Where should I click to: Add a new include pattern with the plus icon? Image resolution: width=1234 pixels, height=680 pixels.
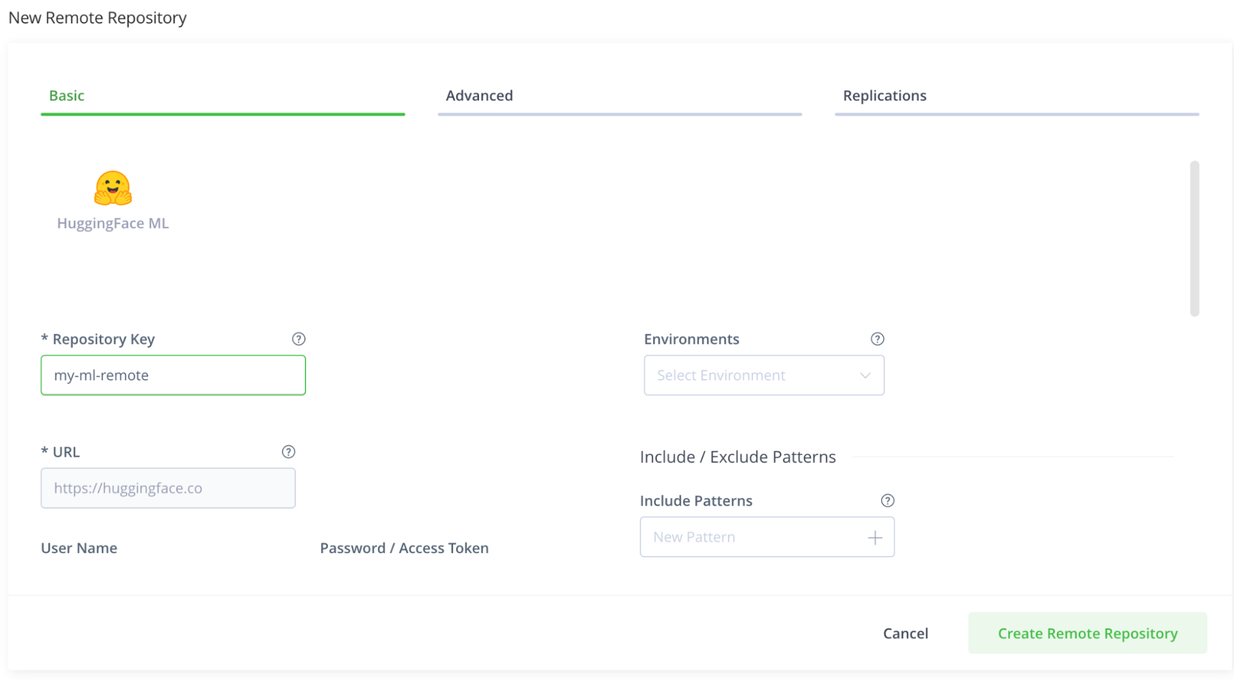click(874, 537)
